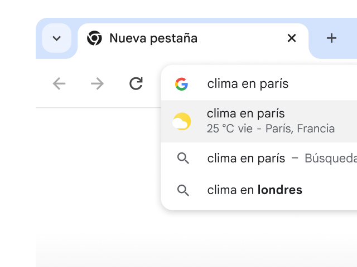Go back with the back arrow
The width and height of the screenshot is (357, 267).
(x=59, y=83)
